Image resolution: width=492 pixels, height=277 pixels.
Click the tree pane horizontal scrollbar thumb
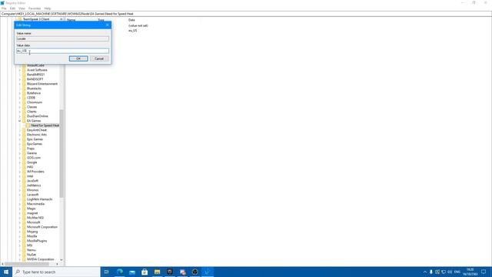(27, 264)
